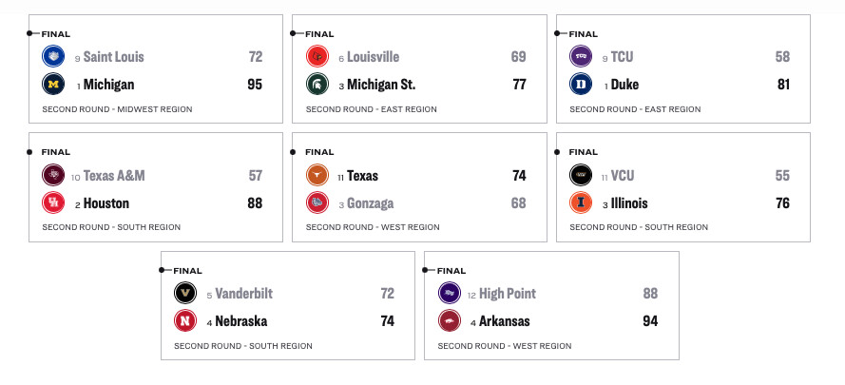Click the Vanderbilt vs Nebraska FINAL label

(187, 270)
